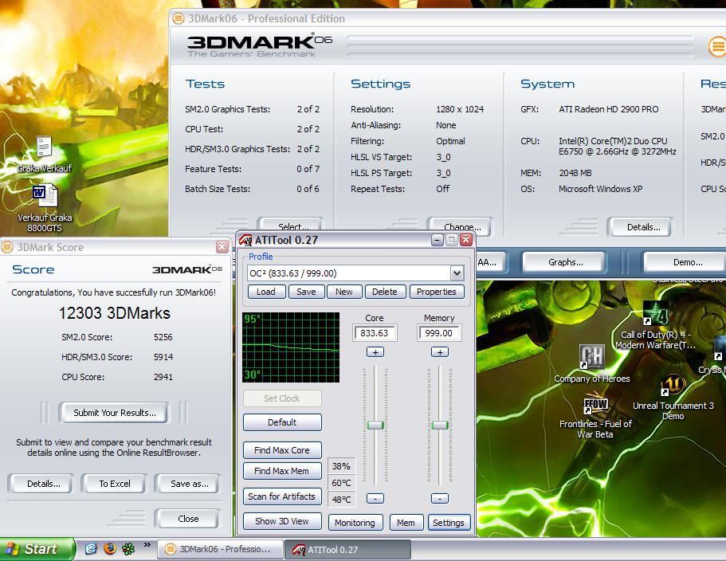Open the Monitoring panel in ATITool

[355, 523]
